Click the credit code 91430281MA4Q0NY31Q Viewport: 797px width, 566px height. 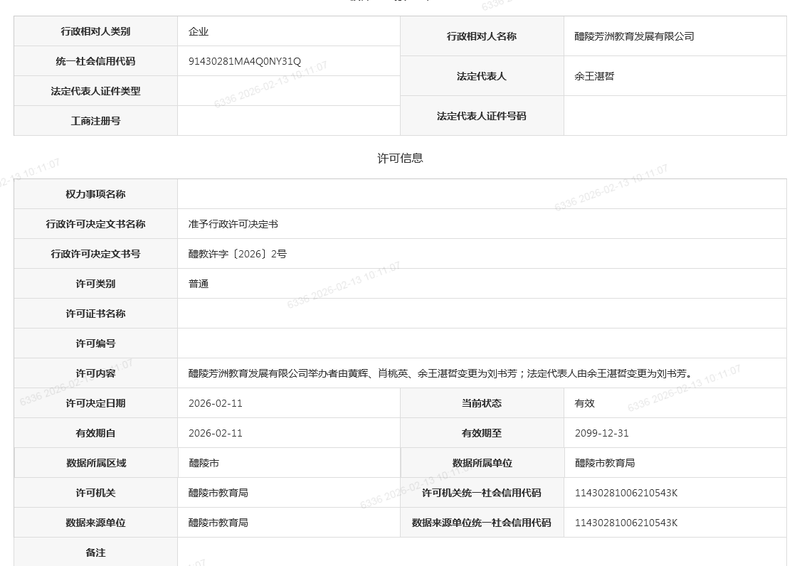(x=245, y=61)
